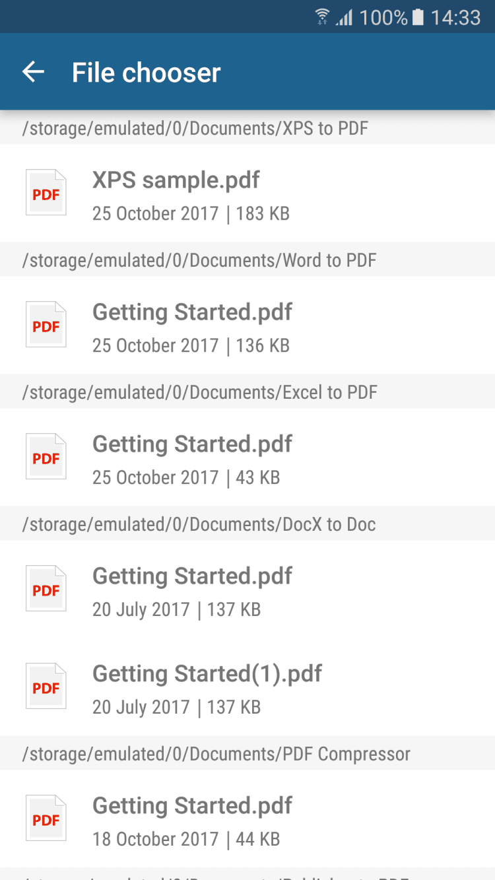Tap the clock showing 14:33
This screenshot has height=880, width=495.
click(455, 17)
